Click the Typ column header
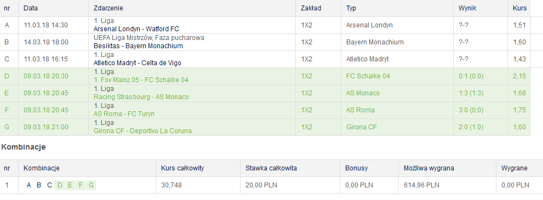543x200 pixels. pyautogui.click(x=351, y=8)
